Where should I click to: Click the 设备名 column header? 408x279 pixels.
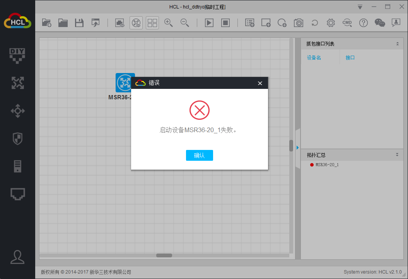(314, 58)
